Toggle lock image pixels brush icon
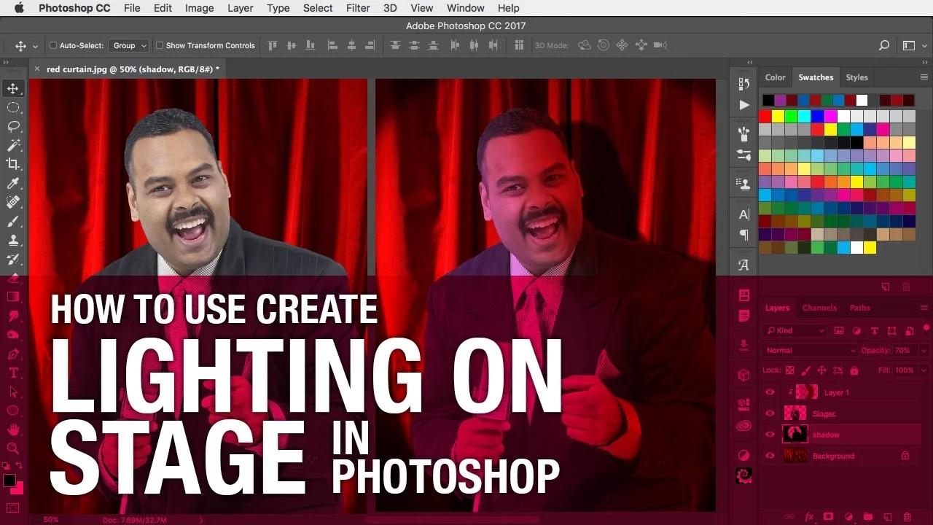 coord(806,370)
